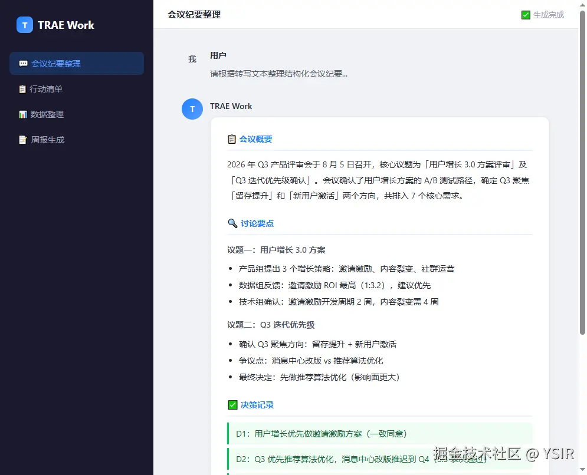Click the TRAE Work logo icon in sidebar
Image resolution: width=587 pixels, height=475 pixels.
click(25, 25)
